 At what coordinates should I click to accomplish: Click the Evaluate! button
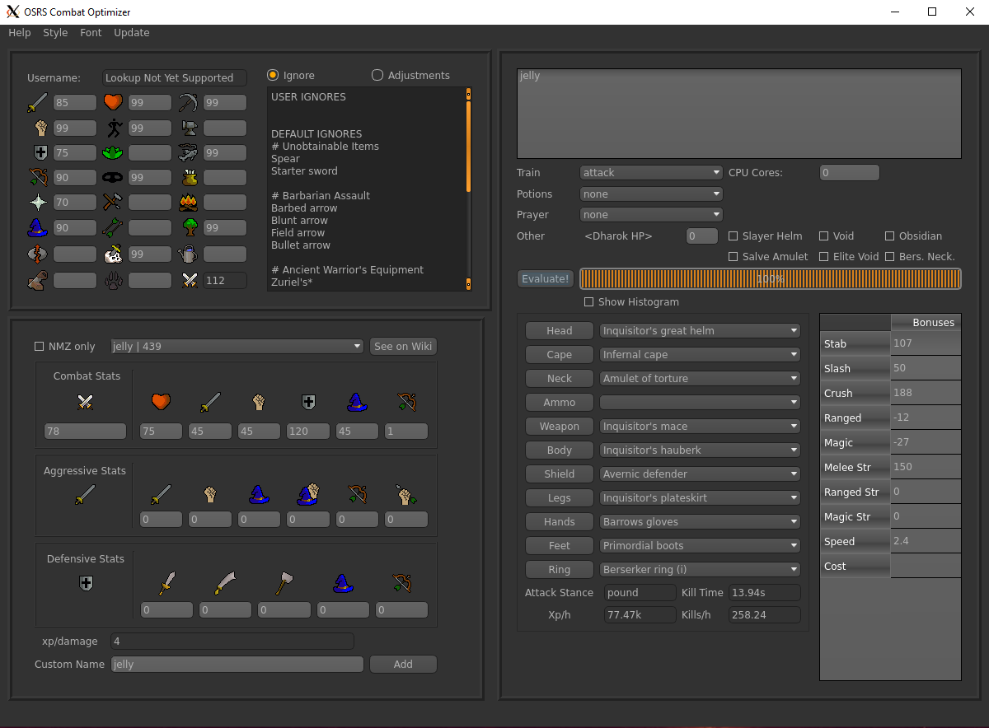click(546, 279)
